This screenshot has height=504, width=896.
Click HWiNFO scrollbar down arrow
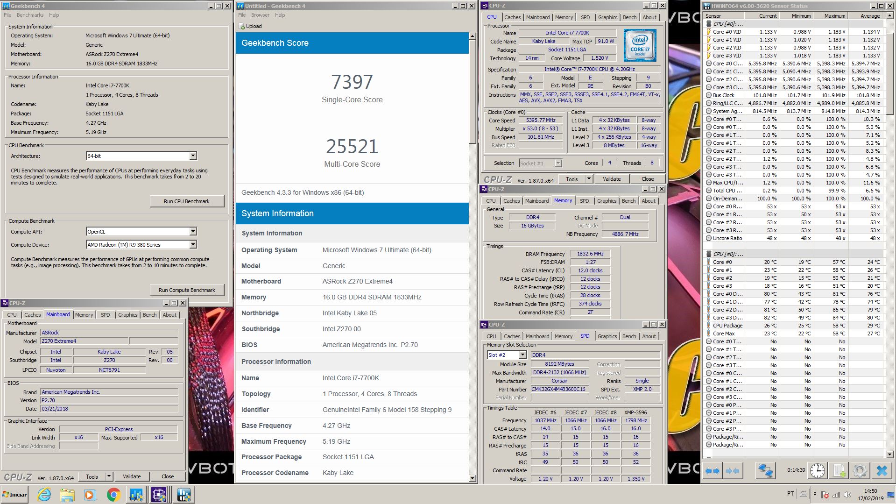tap(889, 454)
